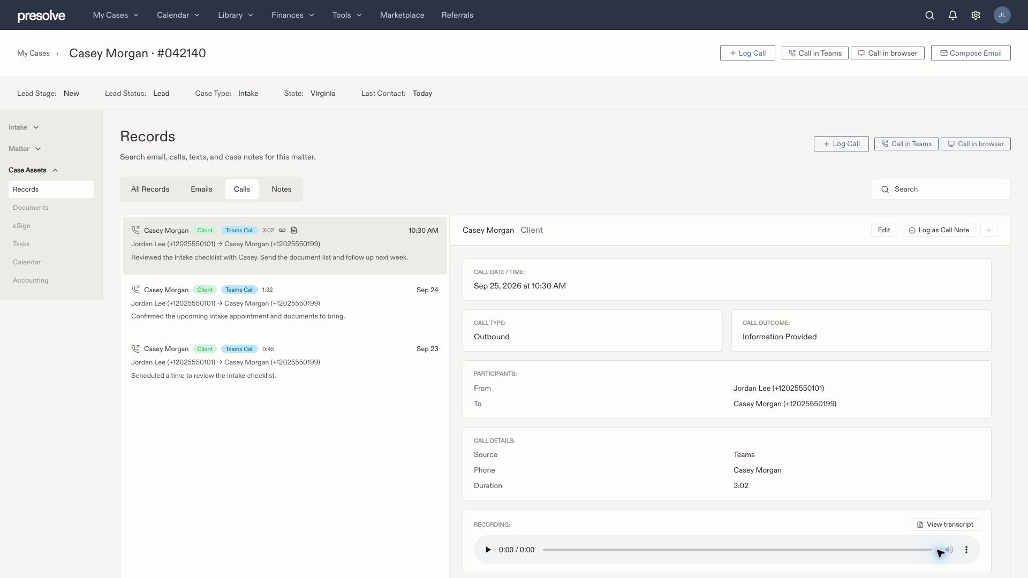Open the global search icon
Screen dimensions: 1028x578
click(x=929, y=15)
